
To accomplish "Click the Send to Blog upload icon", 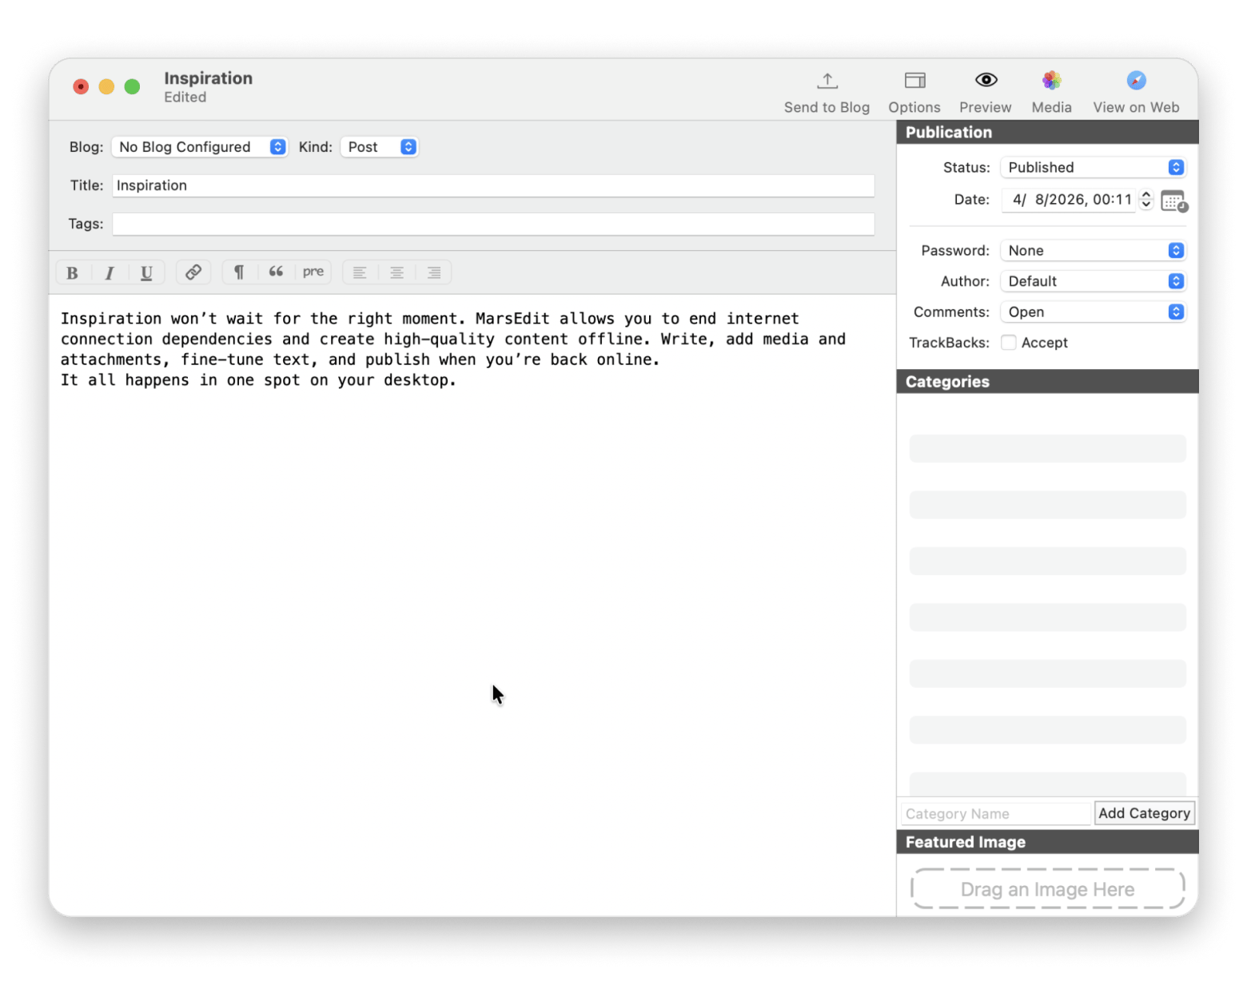I will 827,81.
